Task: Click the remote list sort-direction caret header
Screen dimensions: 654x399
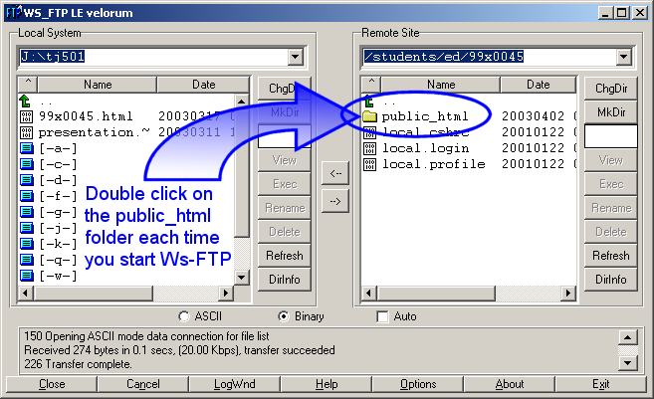Action: [371, 85]
